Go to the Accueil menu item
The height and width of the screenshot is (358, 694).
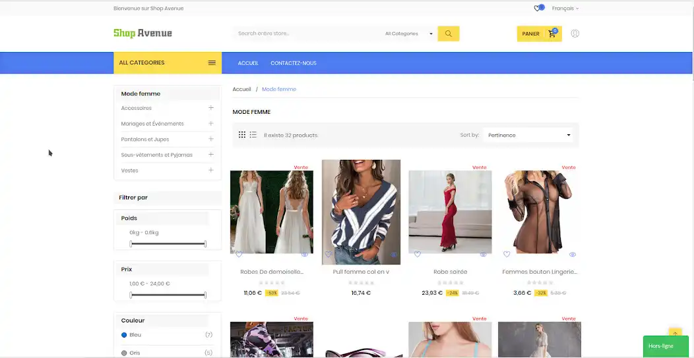(248, 63)
